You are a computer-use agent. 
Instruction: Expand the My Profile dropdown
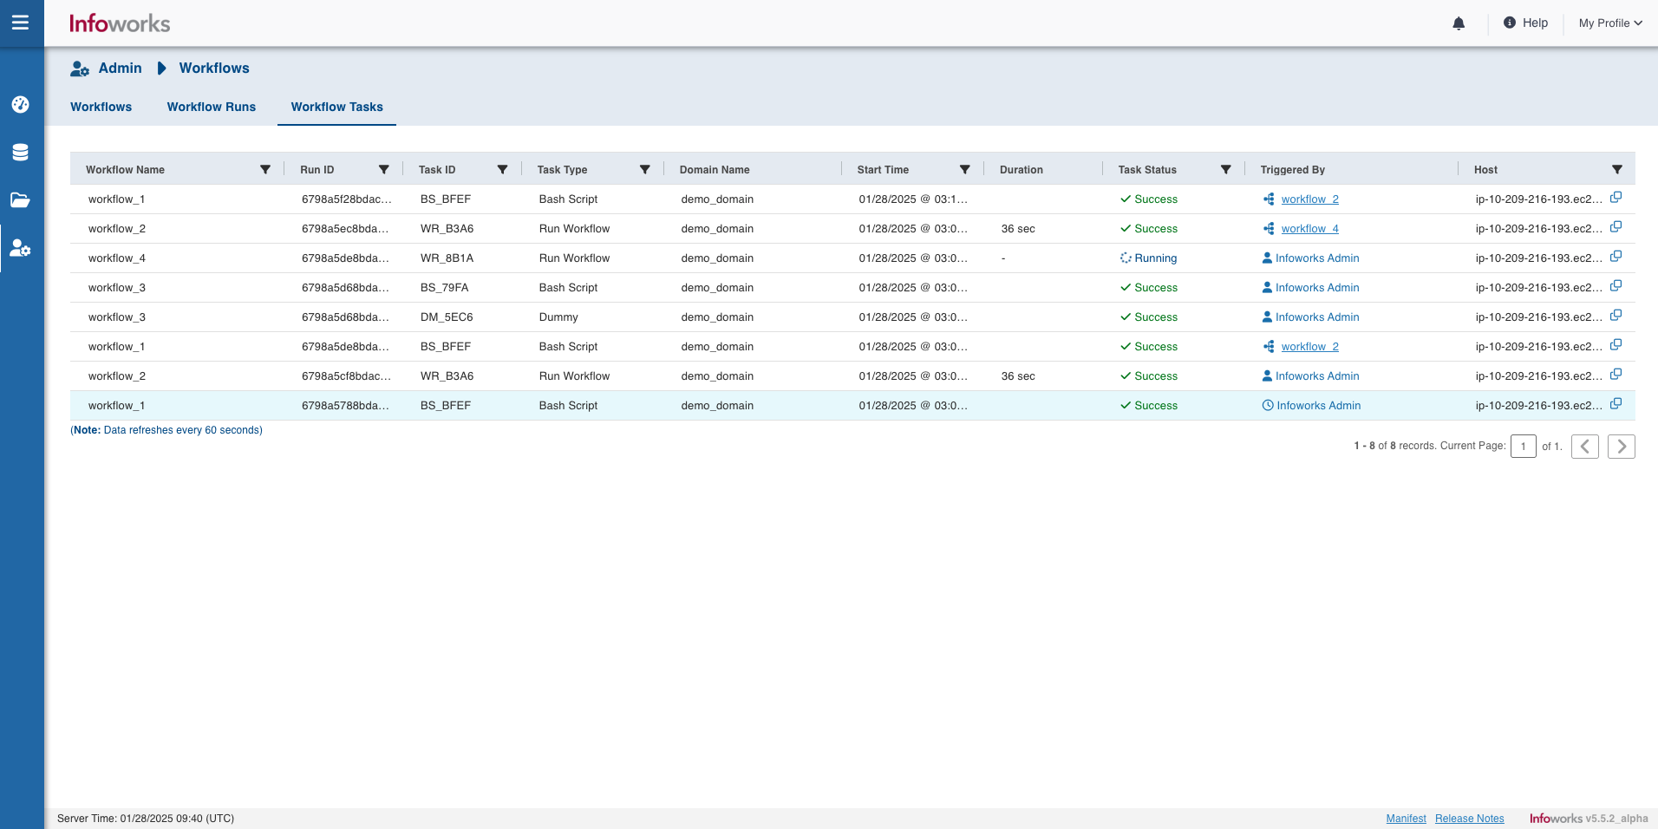[1610, 23]
